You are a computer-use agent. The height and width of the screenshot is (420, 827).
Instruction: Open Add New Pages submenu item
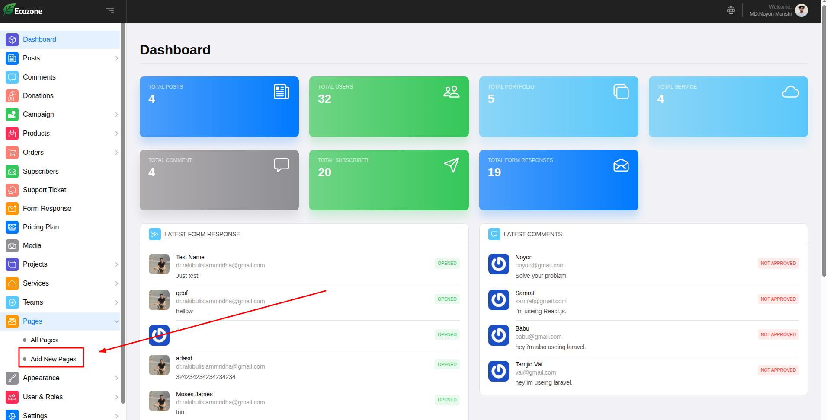click(53, 359)
